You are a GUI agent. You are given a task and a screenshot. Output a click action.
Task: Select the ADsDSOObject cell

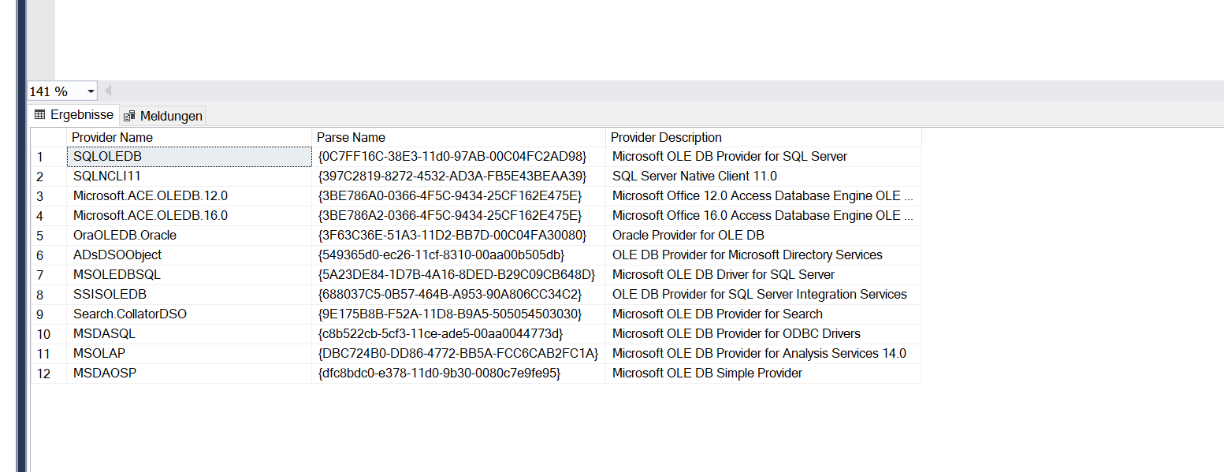tap(189, 255)
